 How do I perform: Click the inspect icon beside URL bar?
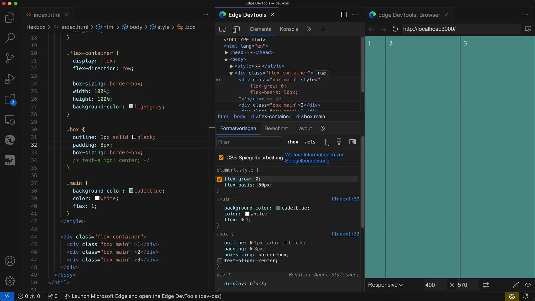528,29
